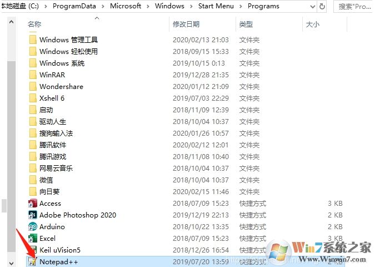The width and height of the screenshot is (375, 267).
Task: Select the WinRAR folder name
Action: [x=52, y=75]
